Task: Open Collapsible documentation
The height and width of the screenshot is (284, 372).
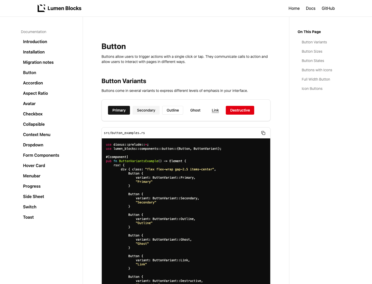Action: 34,124
